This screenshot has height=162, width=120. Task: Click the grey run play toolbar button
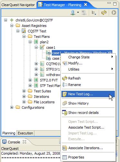pos(114,13)
